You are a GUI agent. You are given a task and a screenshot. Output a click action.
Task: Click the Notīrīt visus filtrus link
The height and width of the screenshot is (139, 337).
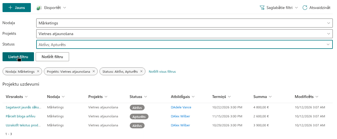click(x=162, y=72)
